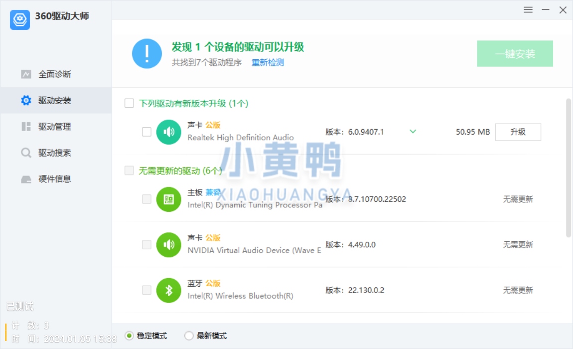Image resolution: width=573 pixels, height=349 pixels.
Task: Click the 无需更新 status for Intel Dynamic Tuning
Action: coord(518,199)
